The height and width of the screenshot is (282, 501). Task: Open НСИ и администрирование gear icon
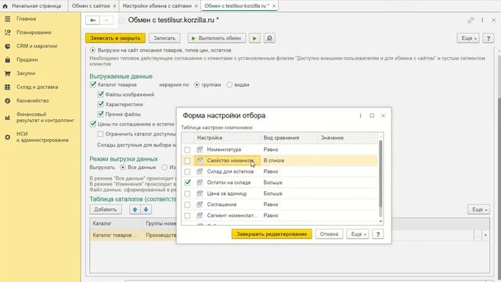[8, 137]
